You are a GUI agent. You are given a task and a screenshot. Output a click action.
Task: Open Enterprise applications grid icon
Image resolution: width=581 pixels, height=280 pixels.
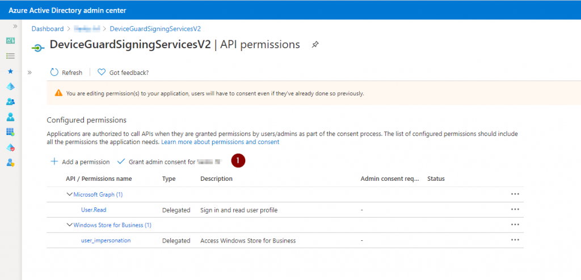[11, 132]
